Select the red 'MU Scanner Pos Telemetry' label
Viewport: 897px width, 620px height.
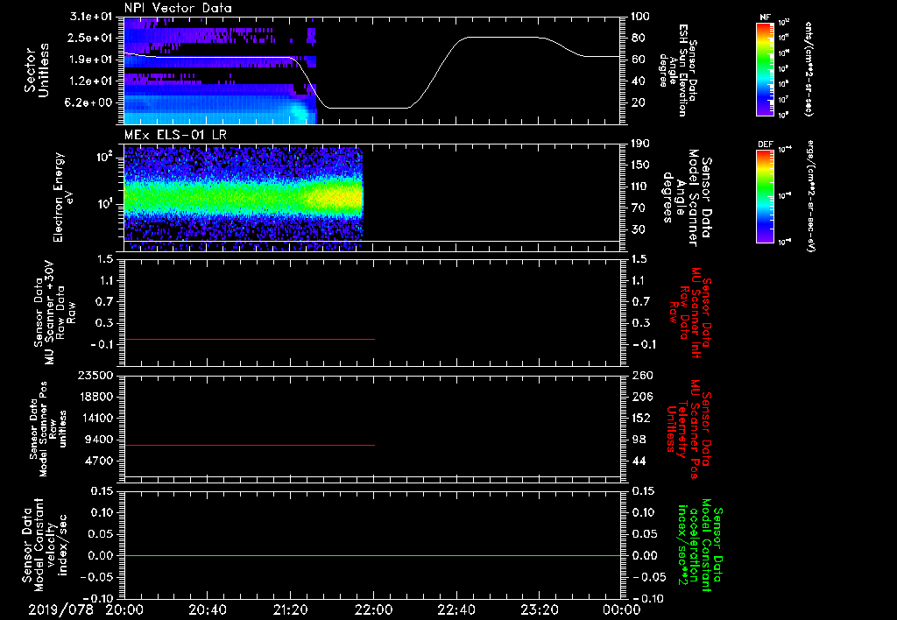pos(689,429)
